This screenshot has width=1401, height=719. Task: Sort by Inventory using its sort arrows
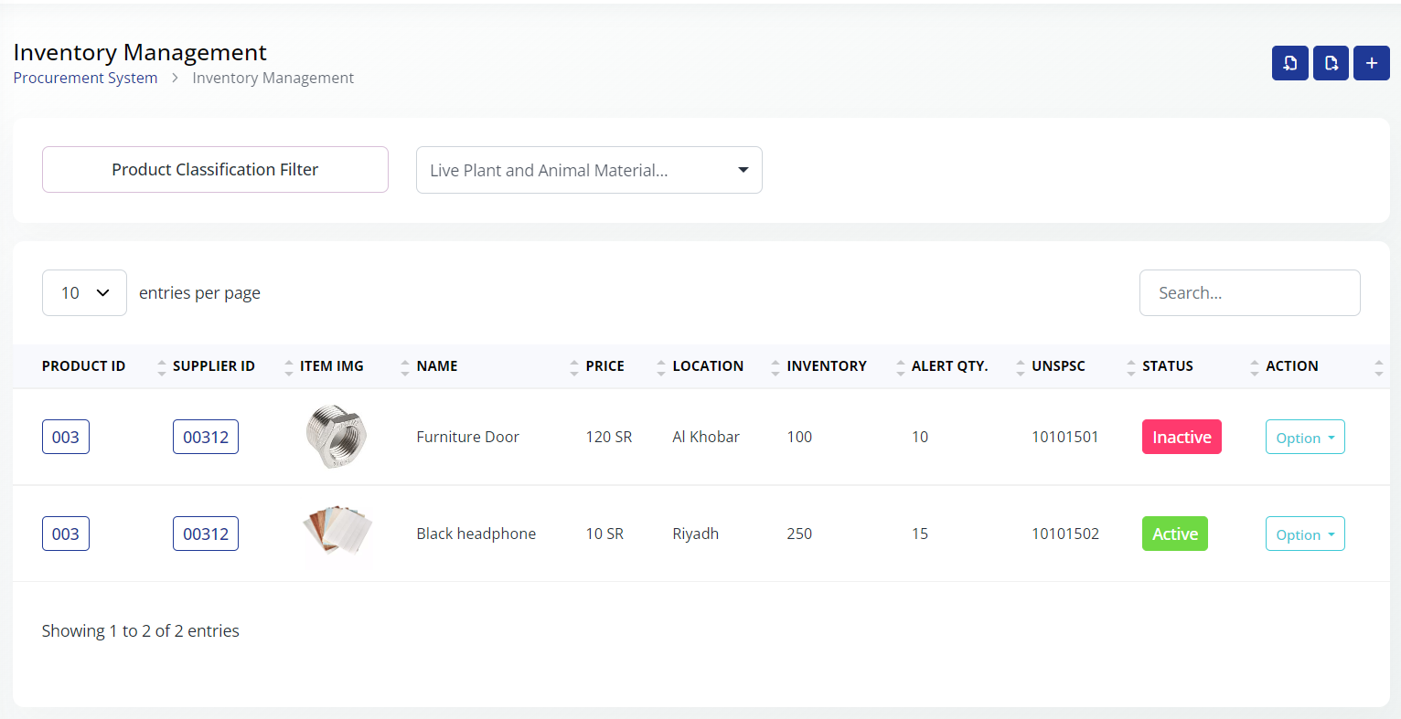tap(900, 367)
